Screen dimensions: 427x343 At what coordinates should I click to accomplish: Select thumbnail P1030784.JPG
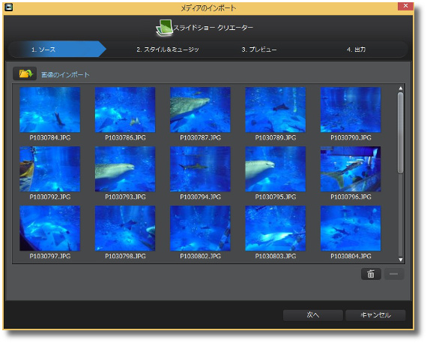pyautogui.click(x=50, y=110)
